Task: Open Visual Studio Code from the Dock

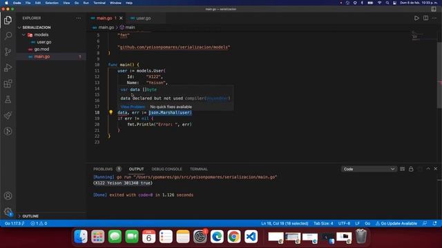Action: 251,236
